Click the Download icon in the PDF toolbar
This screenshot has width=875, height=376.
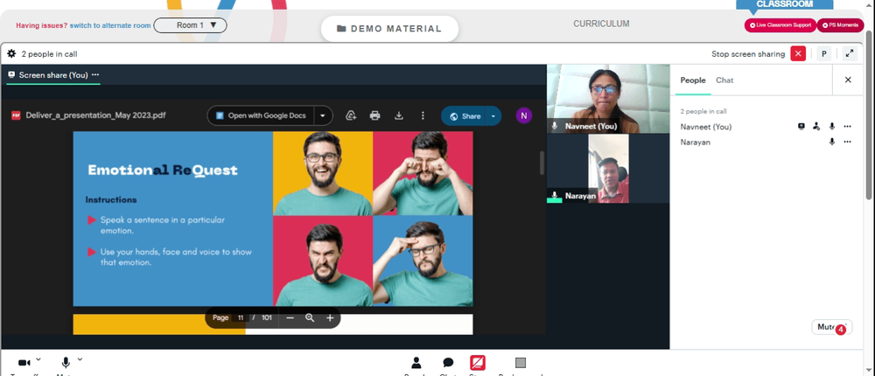(x=398, y=115)
